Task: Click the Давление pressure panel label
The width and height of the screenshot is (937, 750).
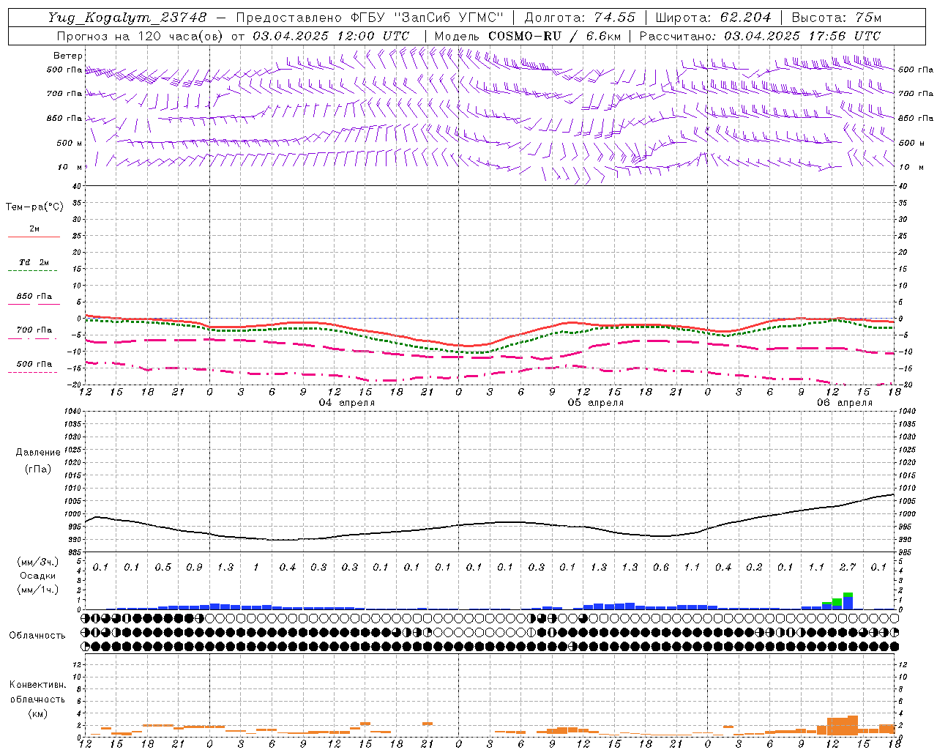Action: point(38,453)
